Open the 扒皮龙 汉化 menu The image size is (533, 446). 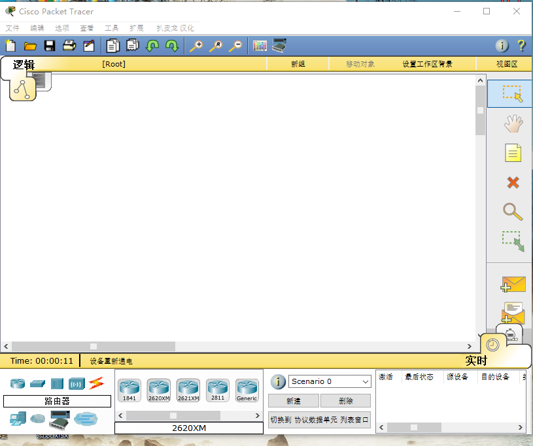pyautogui.click(x=175, y=28)
